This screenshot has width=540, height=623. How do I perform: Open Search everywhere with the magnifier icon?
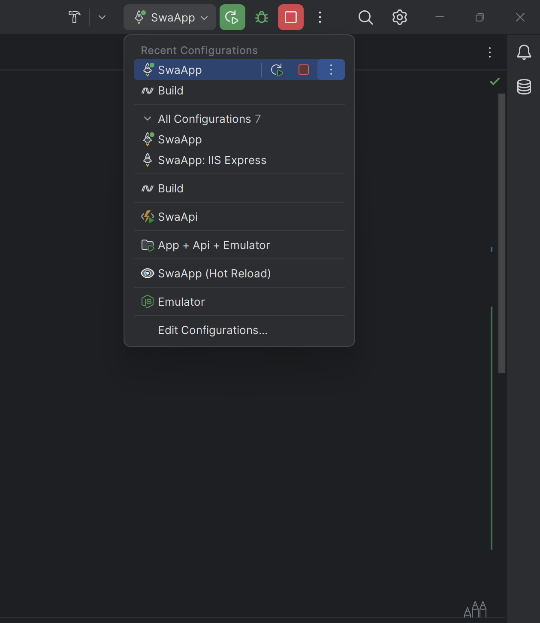tap(365, 18)
